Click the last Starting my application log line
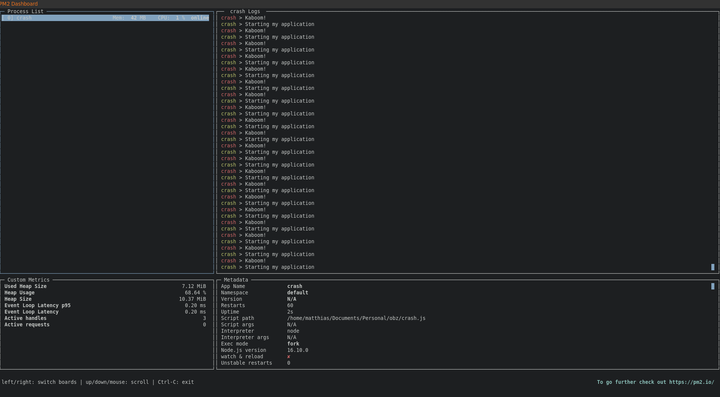 (267, 267)
